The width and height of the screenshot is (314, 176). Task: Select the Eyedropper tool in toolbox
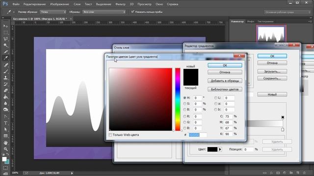[5, 58]
